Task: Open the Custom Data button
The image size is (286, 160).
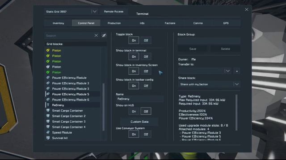Action: click(x=139, y=121)
